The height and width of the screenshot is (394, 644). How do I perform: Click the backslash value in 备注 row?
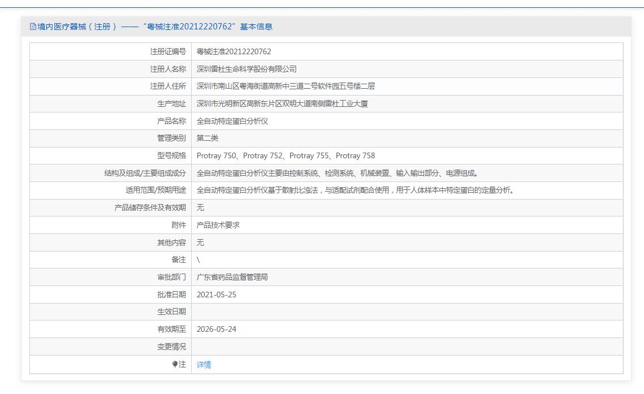198,260
